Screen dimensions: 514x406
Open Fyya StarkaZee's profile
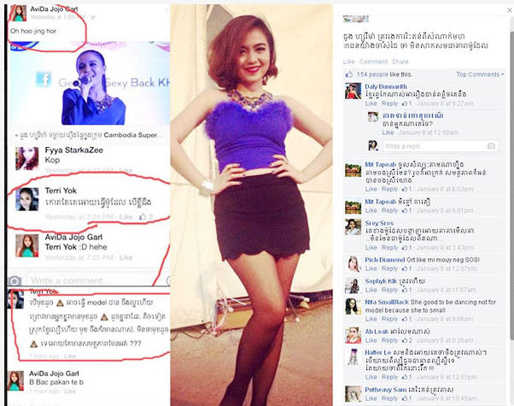coord(73,150)
